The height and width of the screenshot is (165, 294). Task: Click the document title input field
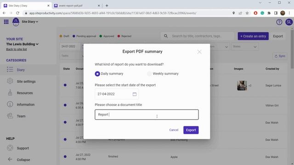coord(147,115)
